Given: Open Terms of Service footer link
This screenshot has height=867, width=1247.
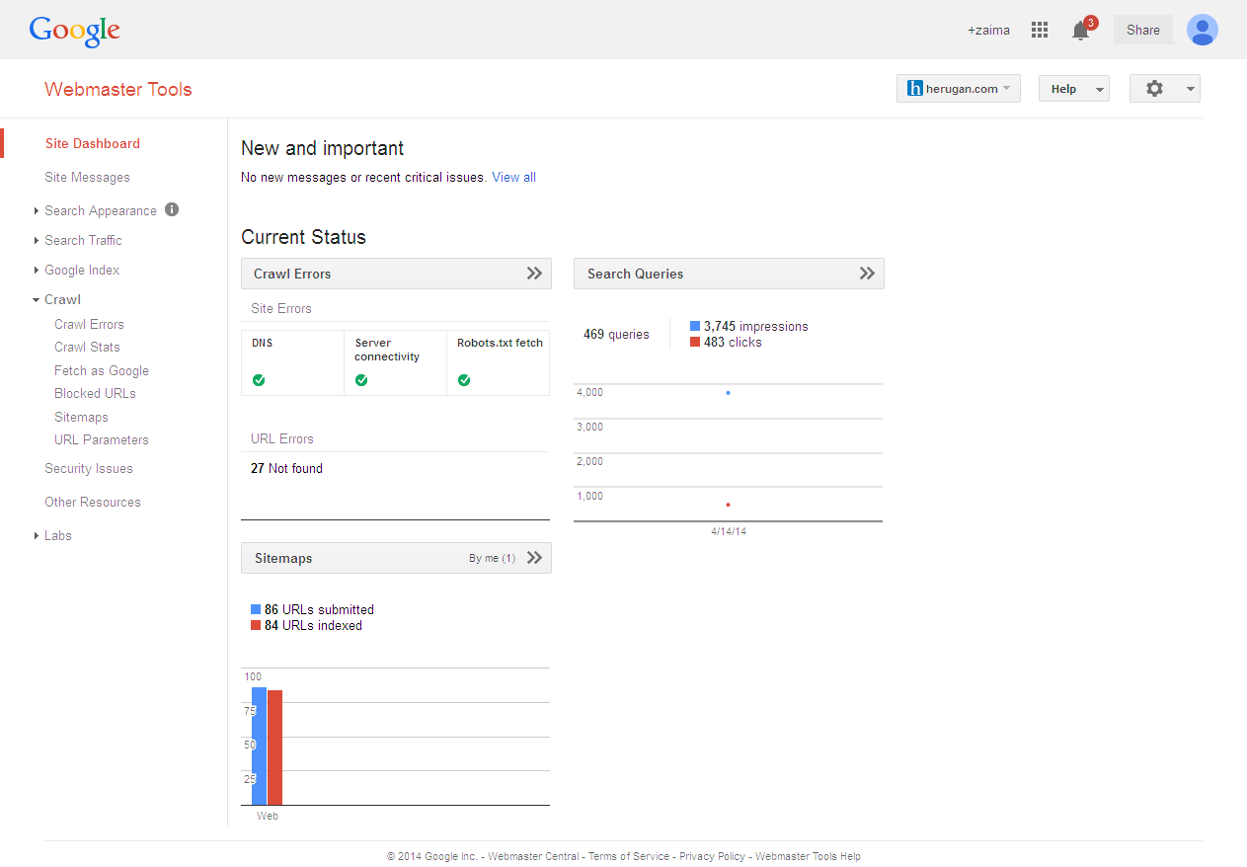Looking at the screenshot, I should point(629,857).
